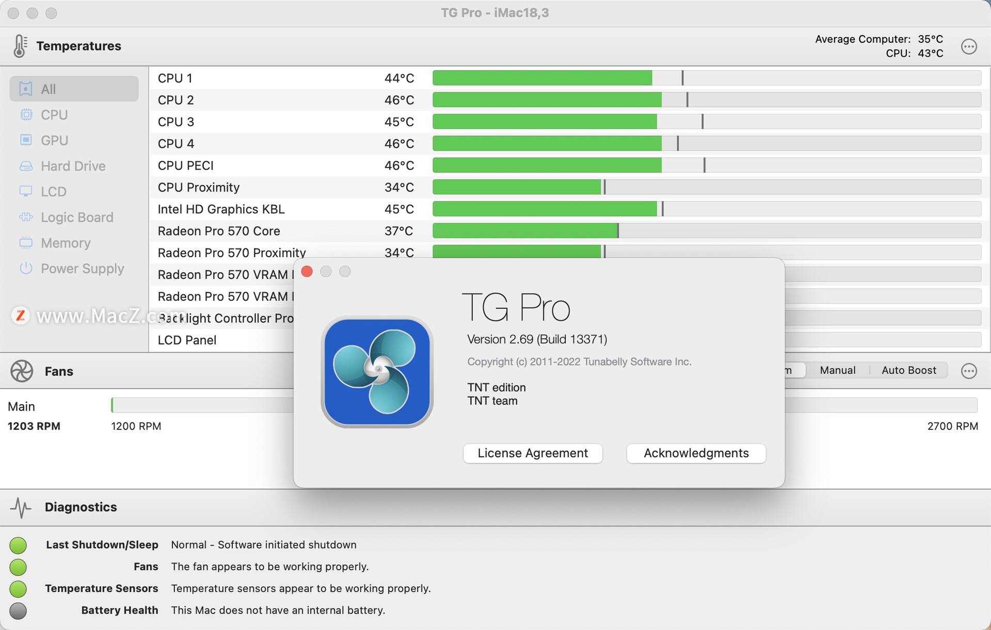Click the Version 2.69 (Build 13371) text
The width and height of the screenshot is (991, 630).
tap(537, 339)
